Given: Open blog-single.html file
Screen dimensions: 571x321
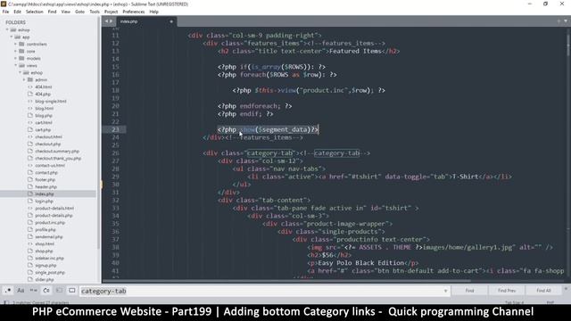Looking at the screenshot, I should click(x=51, y=101).
